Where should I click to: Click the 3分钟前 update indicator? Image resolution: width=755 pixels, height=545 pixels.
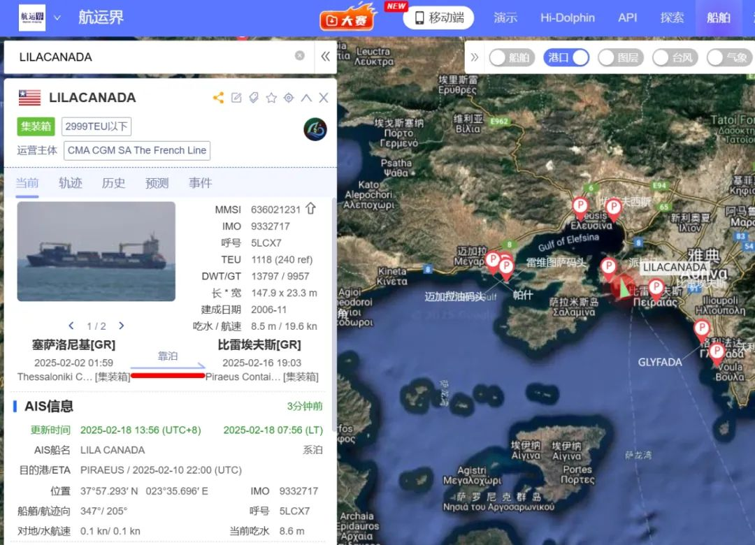[x=305, y=407]
